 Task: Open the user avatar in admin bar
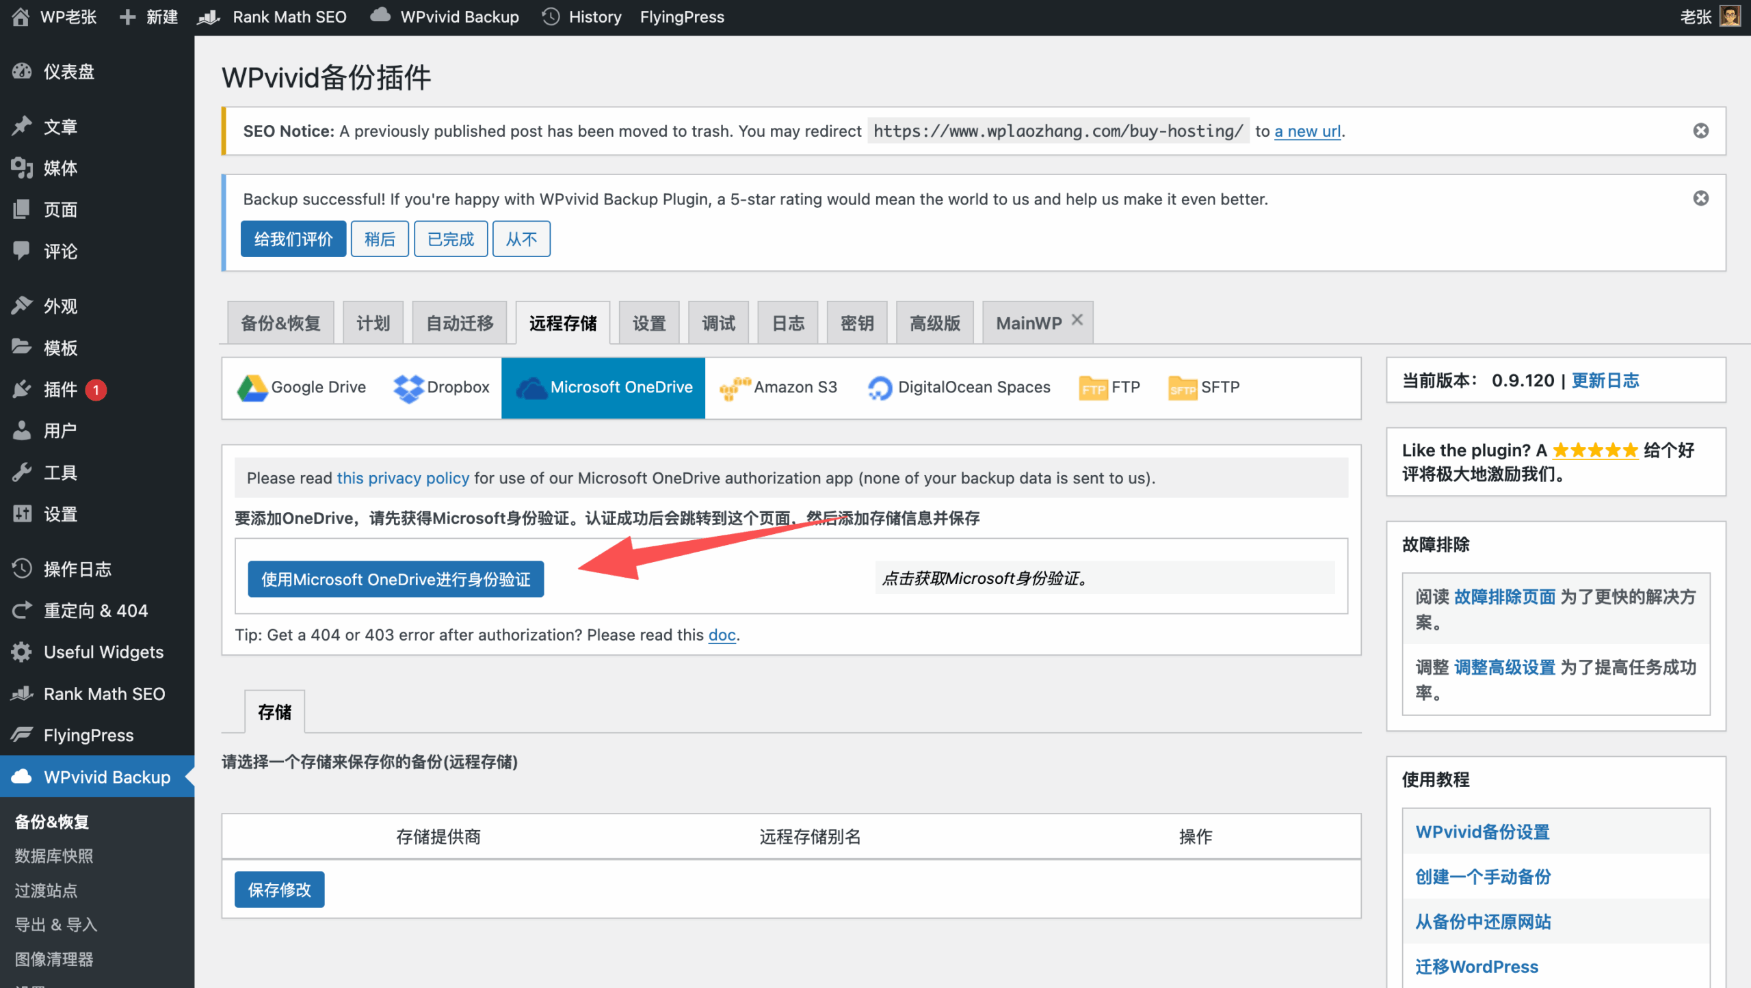1730,16
